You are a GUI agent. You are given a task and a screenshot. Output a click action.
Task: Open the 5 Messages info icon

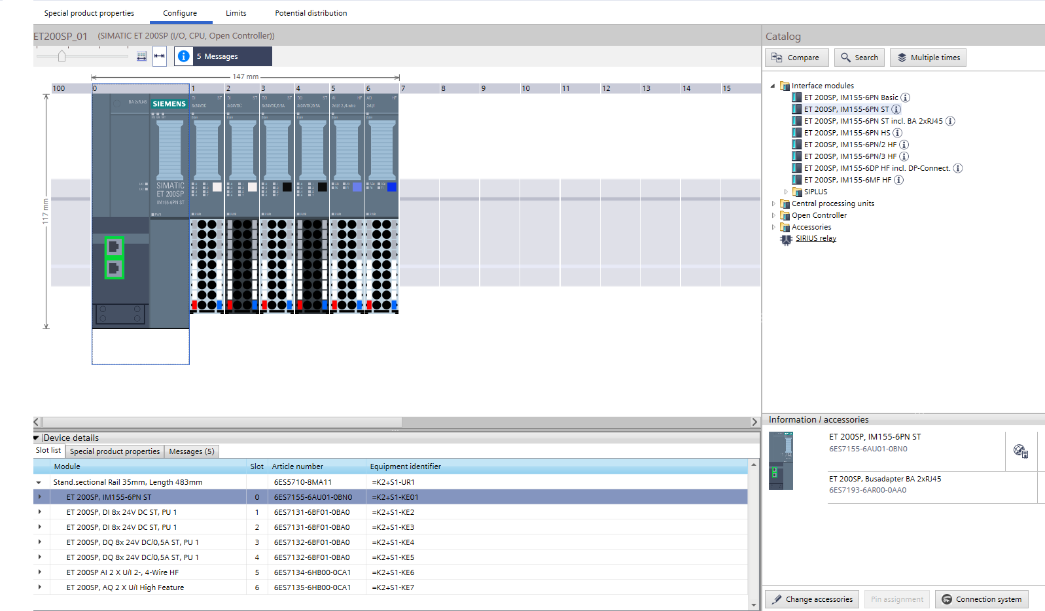click(184, 56)
